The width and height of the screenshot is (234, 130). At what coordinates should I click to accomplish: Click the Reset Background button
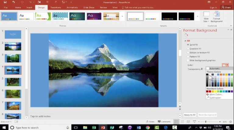(207, 115)
